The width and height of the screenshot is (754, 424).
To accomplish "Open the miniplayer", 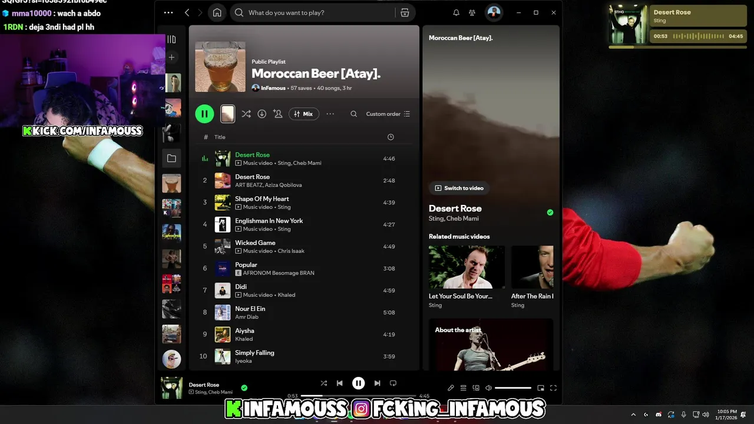I will pyautogui.click(x=541, y=388).
